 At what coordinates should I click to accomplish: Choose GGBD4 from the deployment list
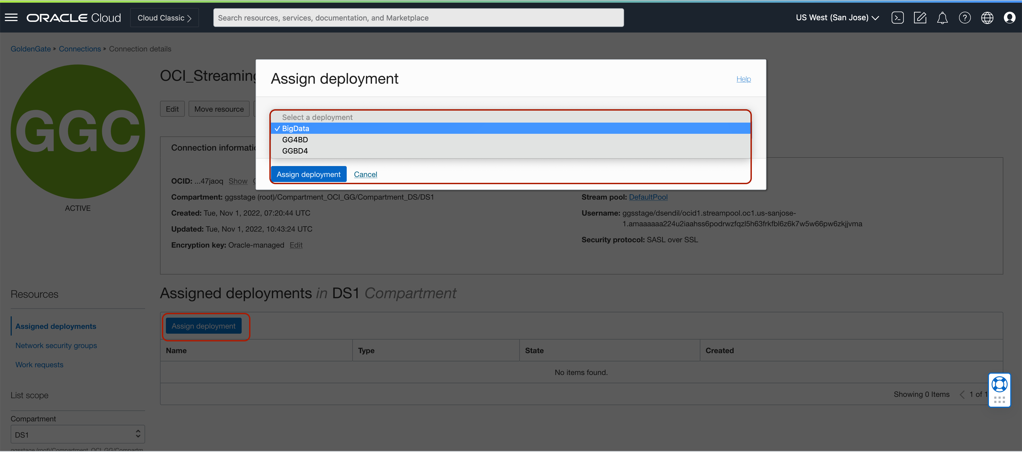click(x=295, y=151)
